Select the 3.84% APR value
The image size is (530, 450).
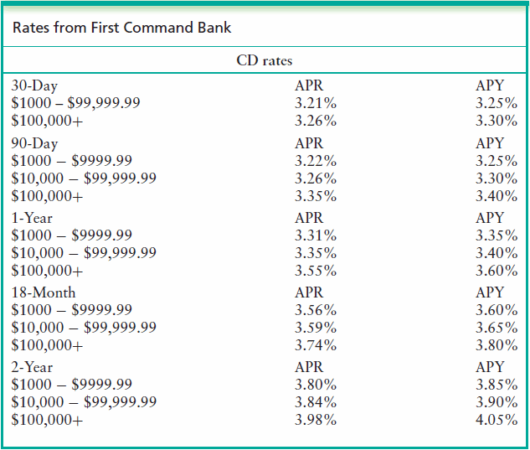click(316, 402)
